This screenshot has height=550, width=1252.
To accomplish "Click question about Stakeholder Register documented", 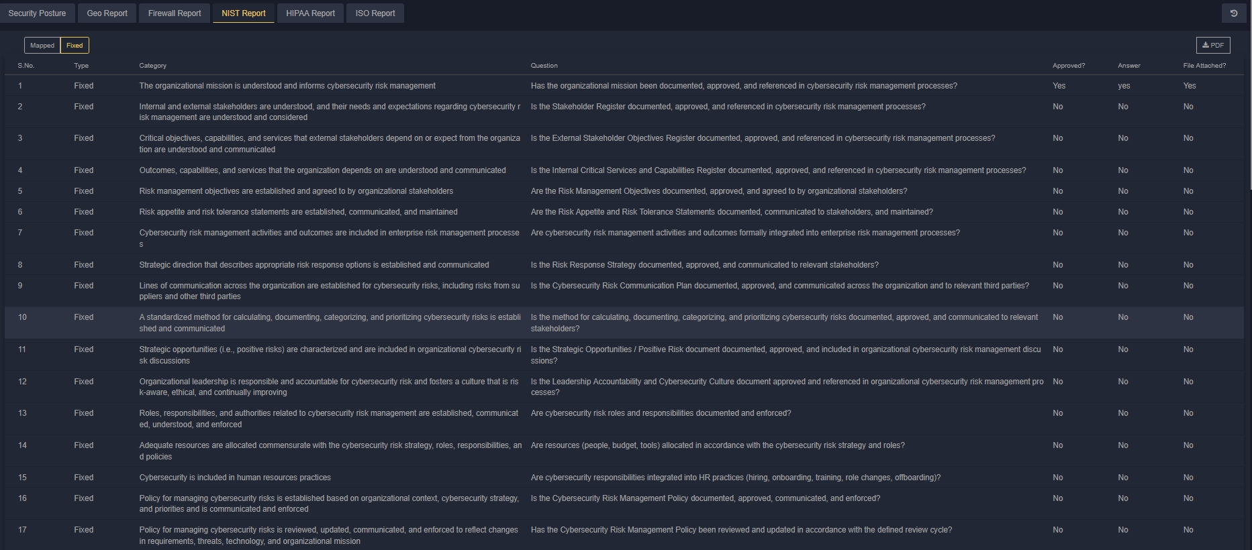I will [728, 107].
